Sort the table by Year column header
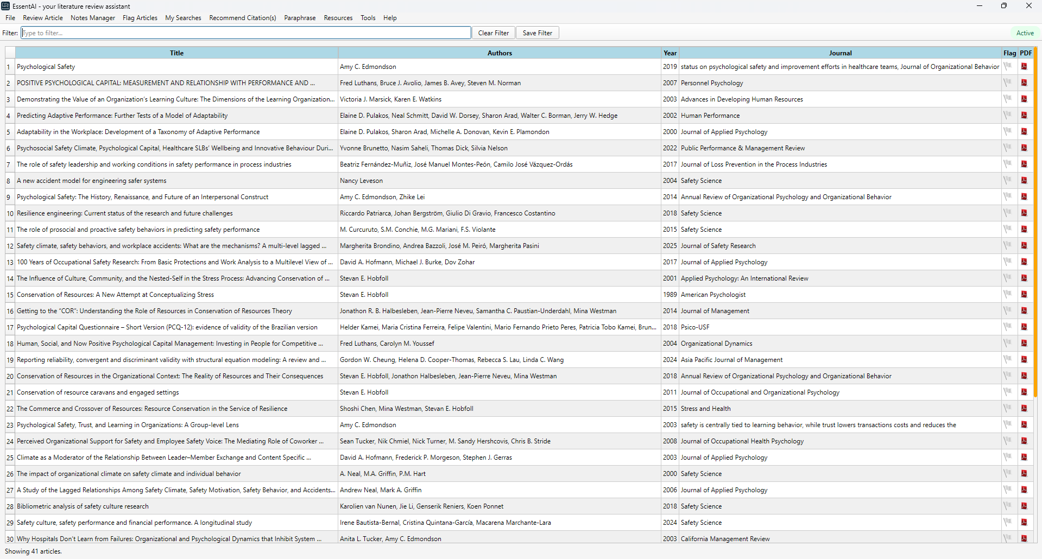 click(x=670, y=53)
